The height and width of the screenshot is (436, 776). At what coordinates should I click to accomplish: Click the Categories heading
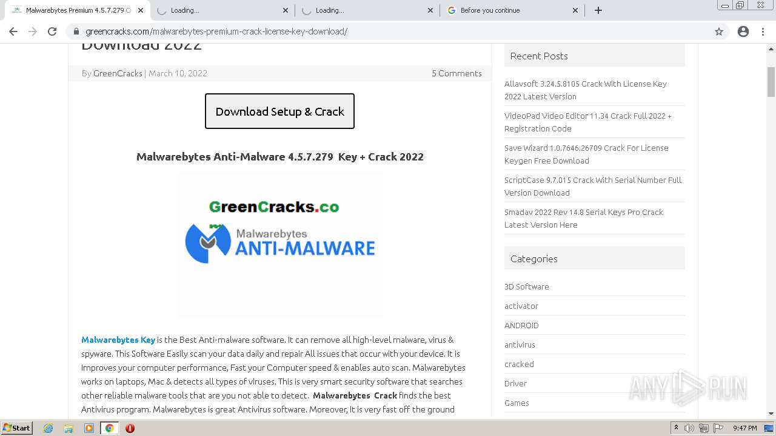click(x=534, y=259)
